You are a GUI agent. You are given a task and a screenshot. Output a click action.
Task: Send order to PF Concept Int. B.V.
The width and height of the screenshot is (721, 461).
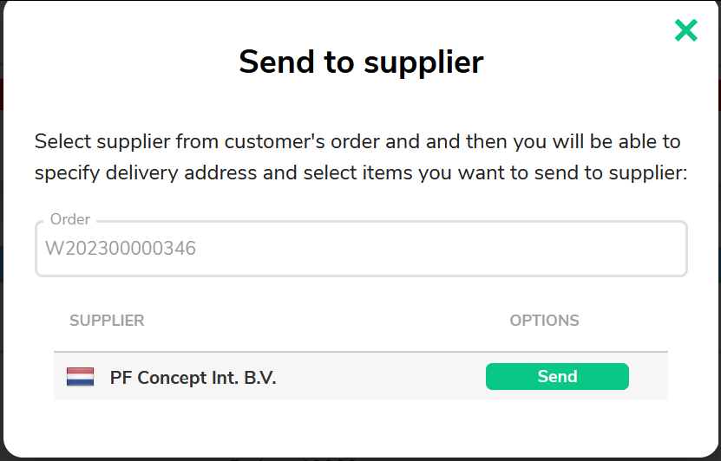pos(557,377)
